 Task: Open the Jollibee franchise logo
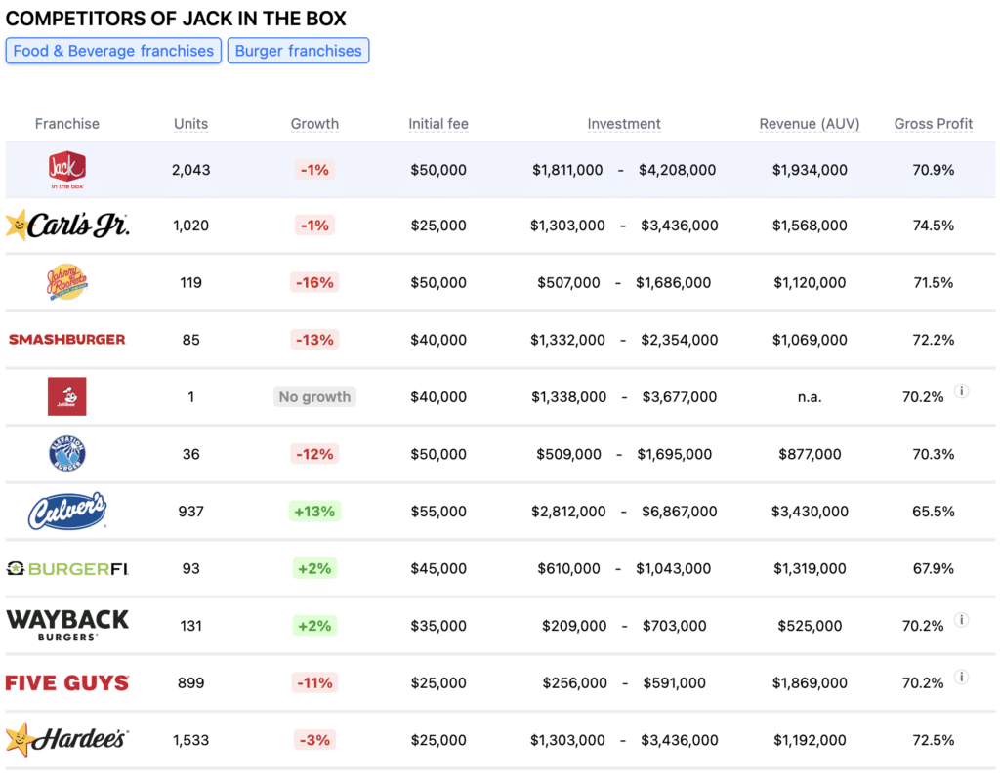[x=67, y=396]
